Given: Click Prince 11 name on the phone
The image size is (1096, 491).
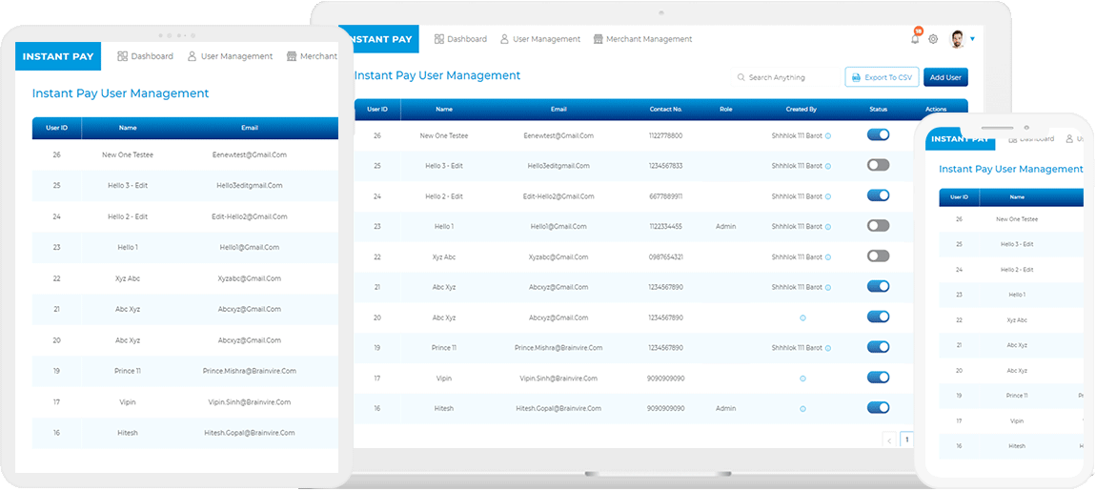Looking at the screenshot, I should click(1017, 395).
